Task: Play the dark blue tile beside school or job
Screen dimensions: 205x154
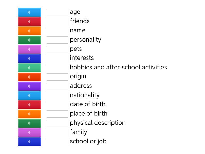Action: [29, 142]
